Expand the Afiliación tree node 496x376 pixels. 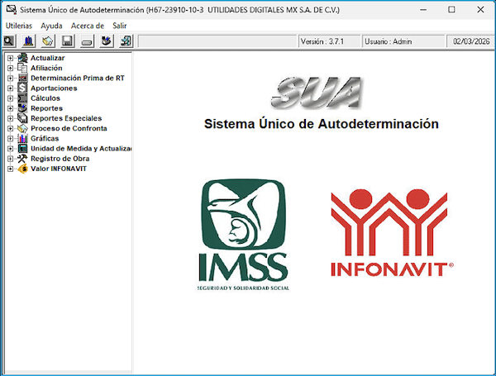point(10,68)
